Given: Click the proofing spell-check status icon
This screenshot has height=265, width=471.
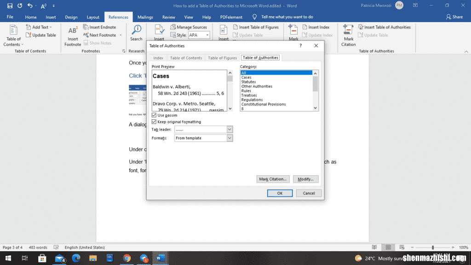Looking at the screenshot, I should (x=56, y=247).
